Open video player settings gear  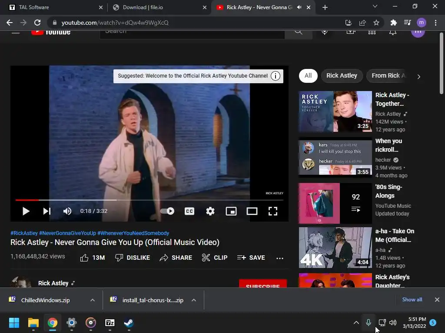coord(210,211)
